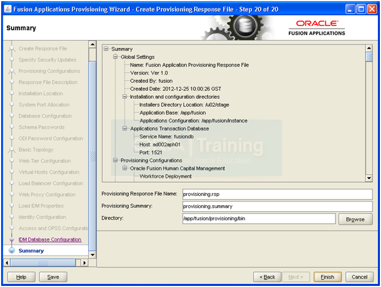This screenshot has height=287, width=381.
Task: Click the summary tree vertical scrollbar thumb
Action: tap(369, 57)
